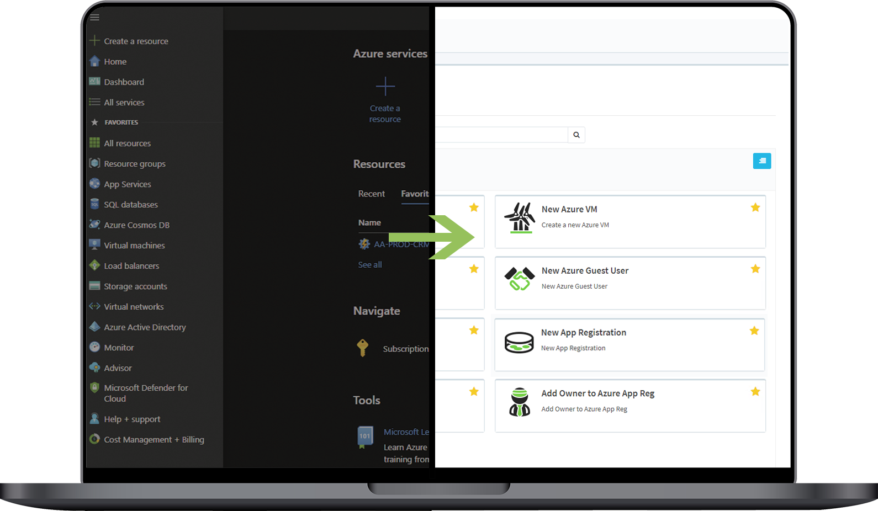Click the Azure services plus icon
Viewport: 878px width, 511px height.
(x=385, y=87)
